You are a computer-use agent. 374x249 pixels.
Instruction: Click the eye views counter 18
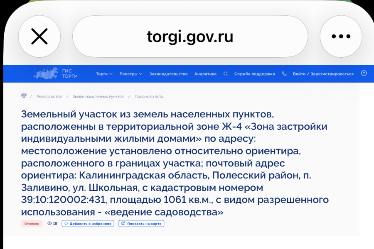click(x=52, y=224)
